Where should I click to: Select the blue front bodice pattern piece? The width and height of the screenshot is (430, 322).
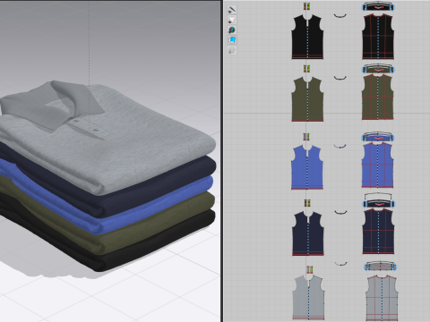[307, 167]
